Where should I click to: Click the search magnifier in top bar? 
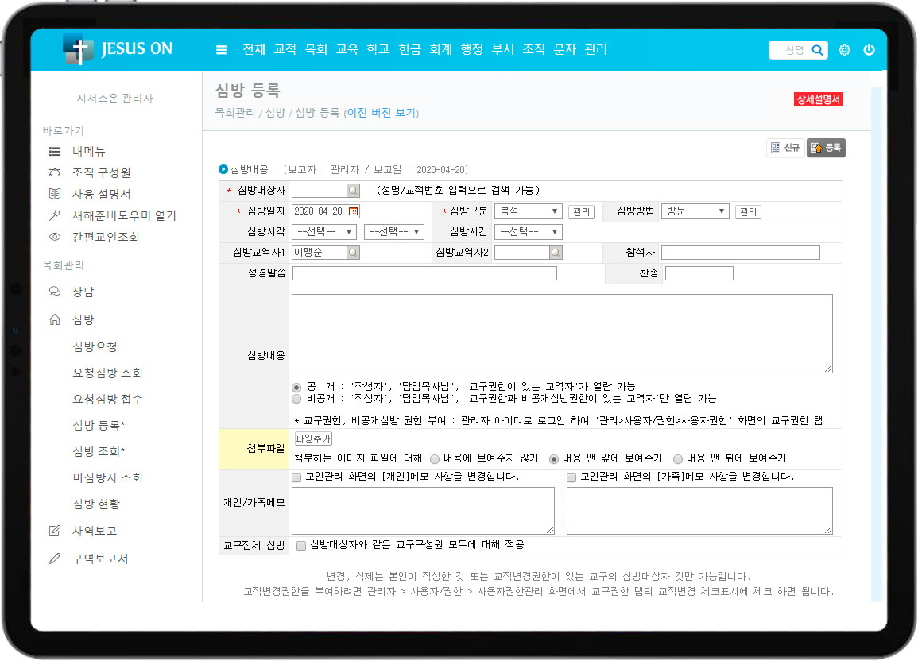817,50
